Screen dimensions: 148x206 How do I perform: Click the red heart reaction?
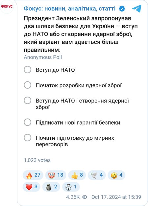(32, 187)
